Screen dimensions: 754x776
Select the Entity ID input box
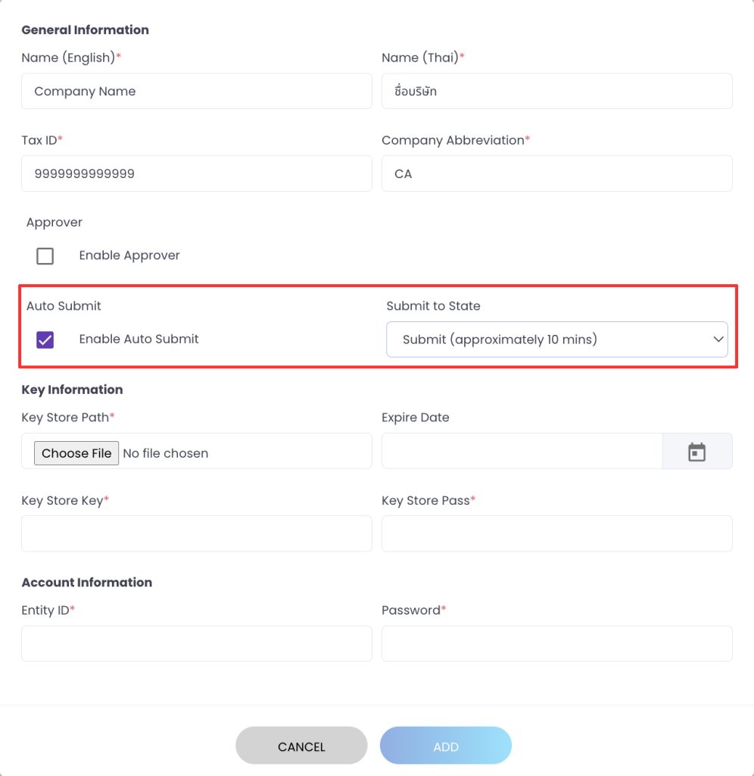(x=197, y=643)
